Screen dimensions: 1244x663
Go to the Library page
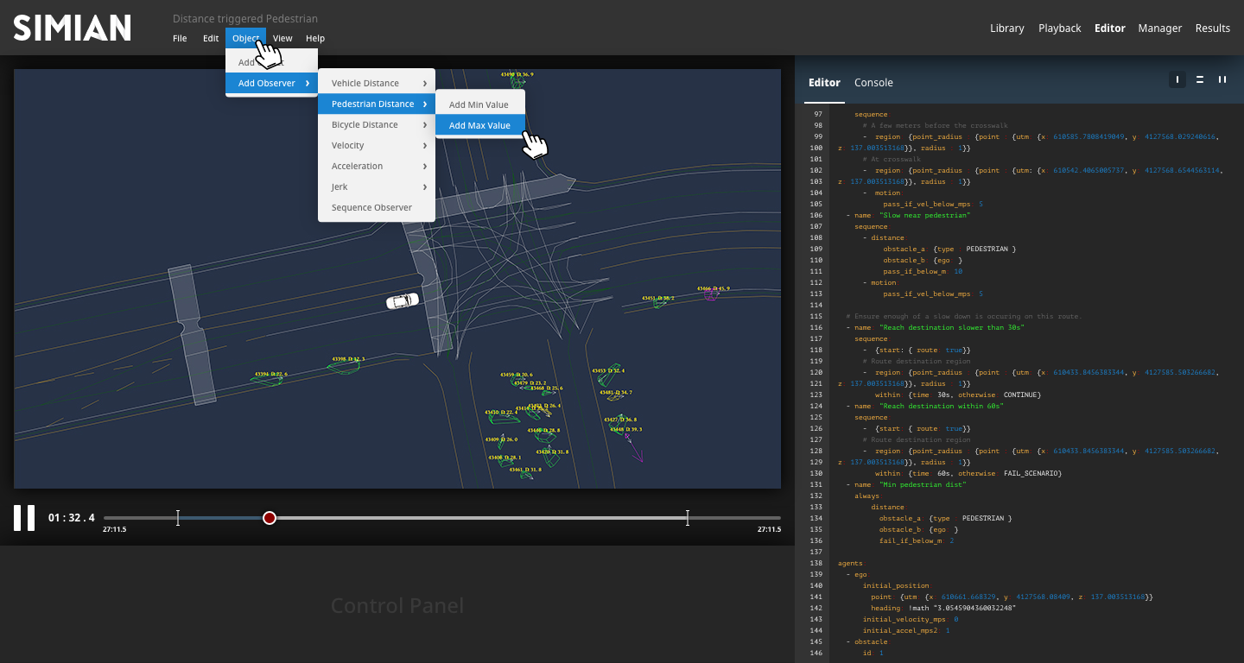pos(1006,28)
